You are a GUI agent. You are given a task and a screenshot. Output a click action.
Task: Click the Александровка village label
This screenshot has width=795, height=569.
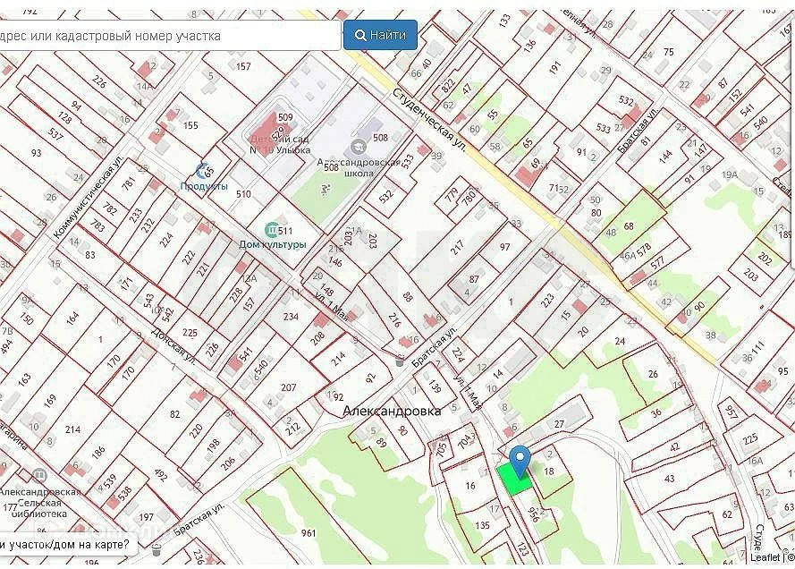[392, 411]
